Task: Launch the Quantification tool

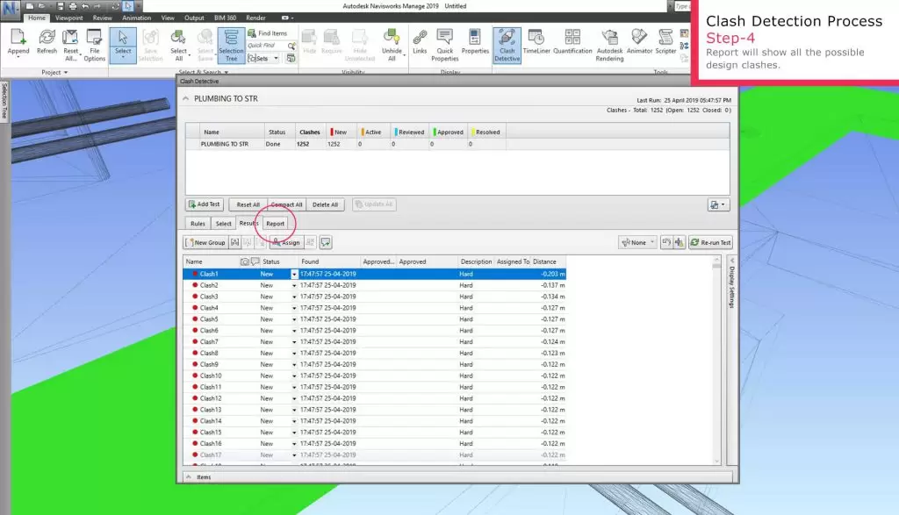Action: [x=572, y=44]
